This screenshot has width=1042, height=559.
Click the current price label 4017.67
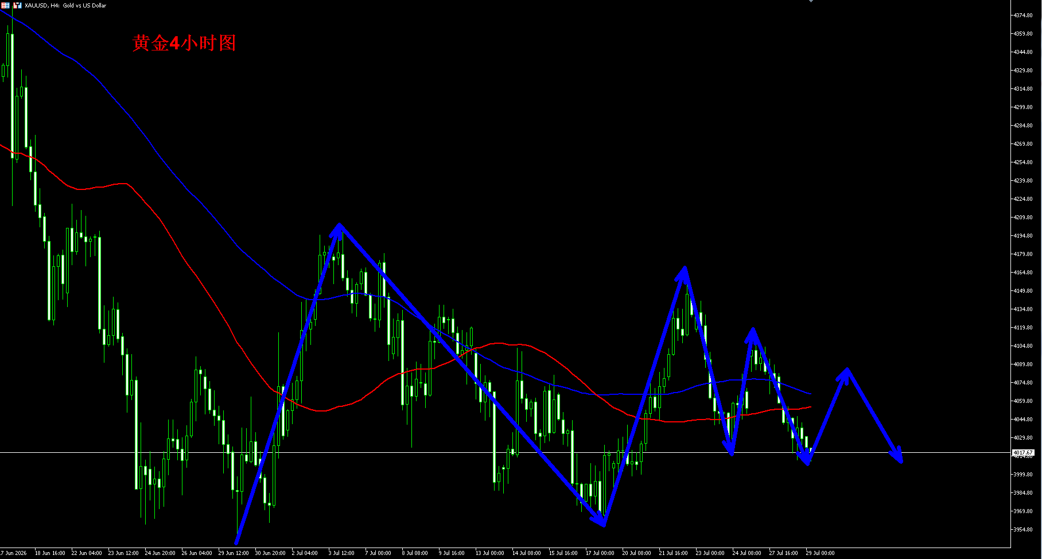[x=1024, y=453]
